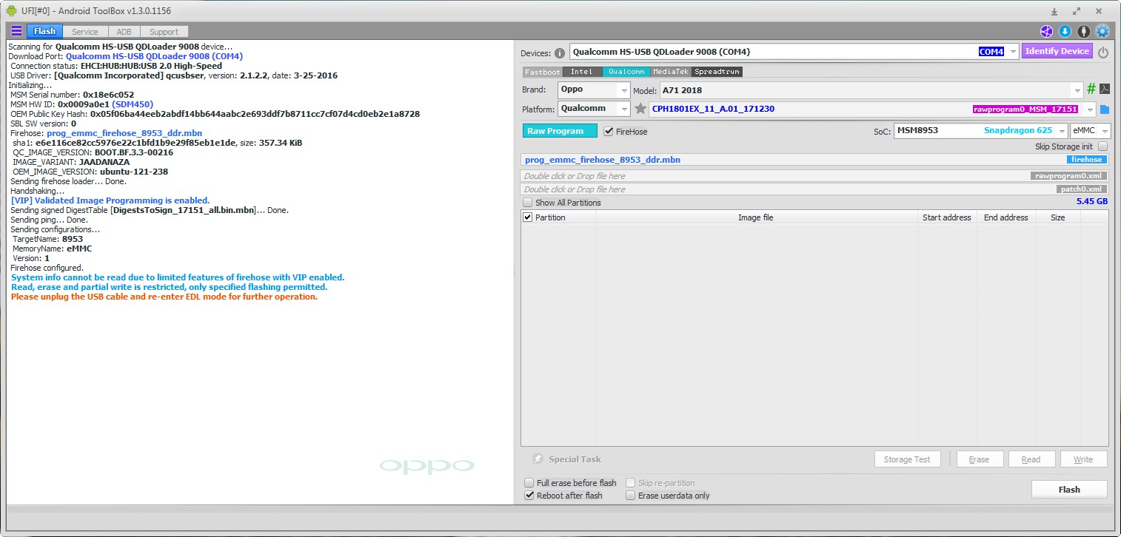The height and width of the screenshot is (537, 1121).
Task: Open the SoC dropdown showing MSM8953
Action: click(x=1061, y=130)
